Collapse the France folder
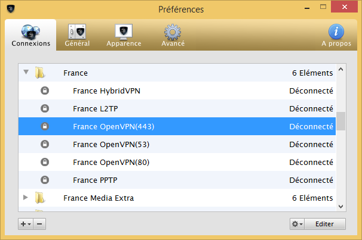The image size is (362, 240). pyautogui.click(x=26, y=72)
